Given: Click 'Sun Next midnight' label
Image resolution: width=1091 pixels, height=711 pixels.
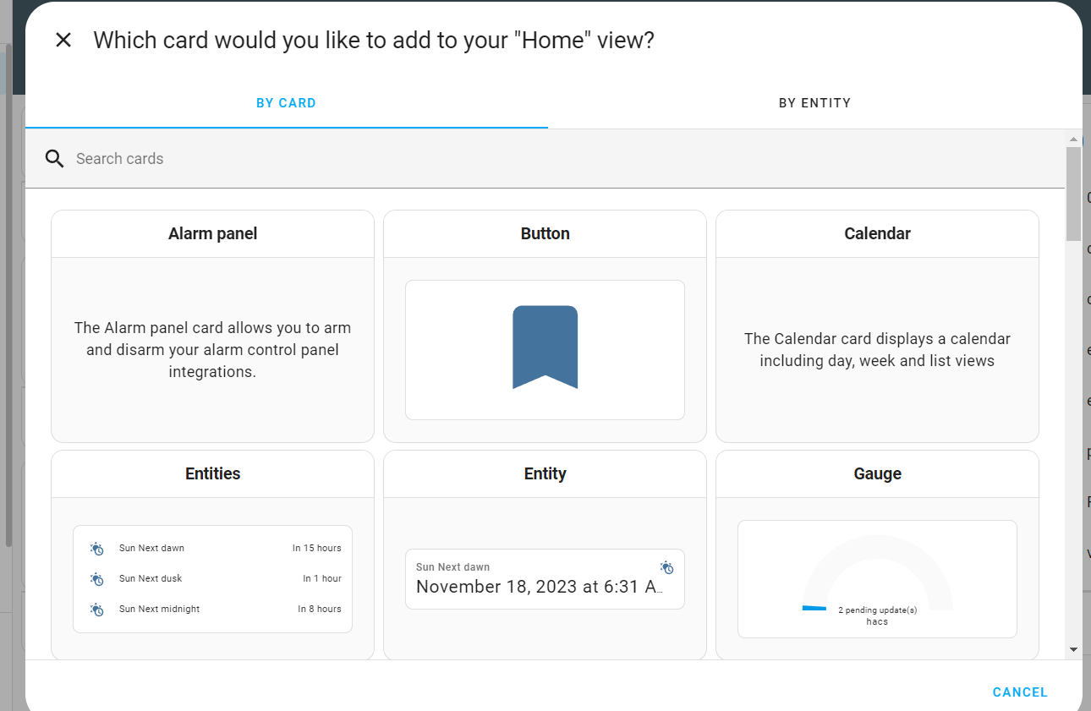Looking at the screenshot, I should (x=160, y=610).
